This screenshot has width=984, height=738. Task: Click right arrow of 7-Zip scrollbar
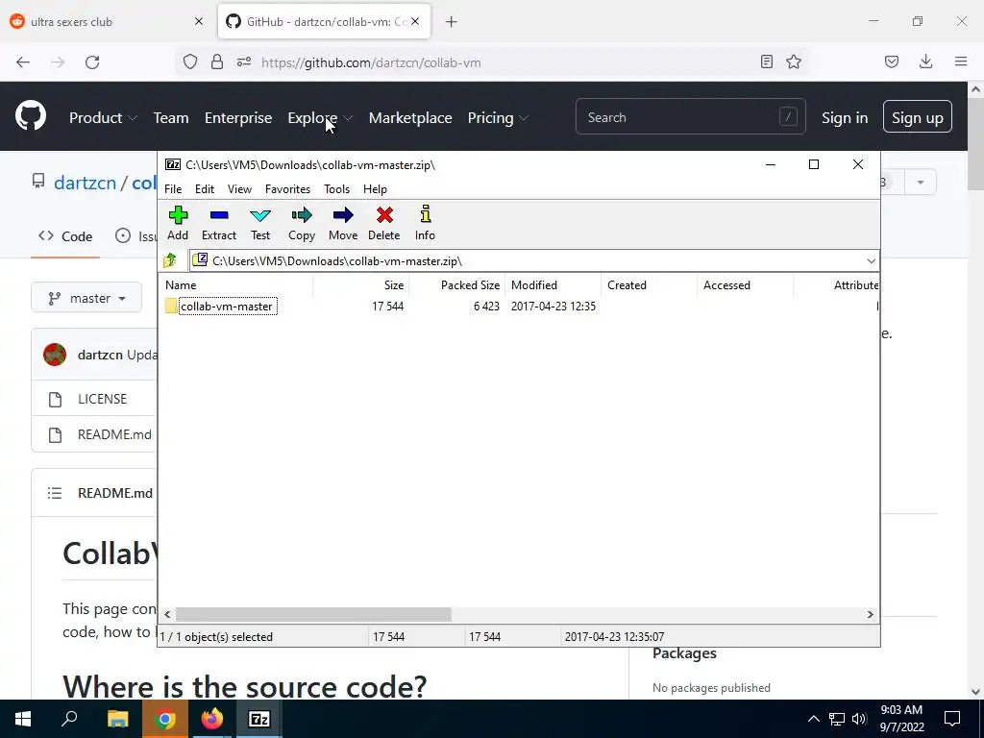[871, 614]
